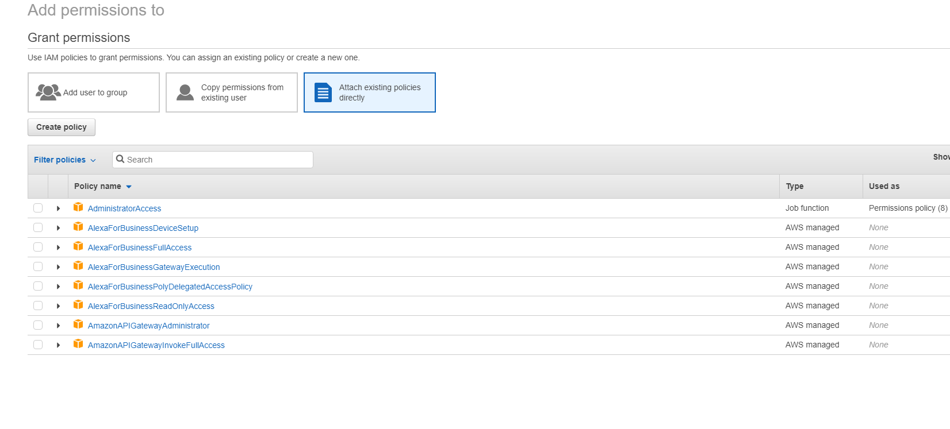
Task: Click the Copy permissions user silhouette icon
Action: coord(185,92)
